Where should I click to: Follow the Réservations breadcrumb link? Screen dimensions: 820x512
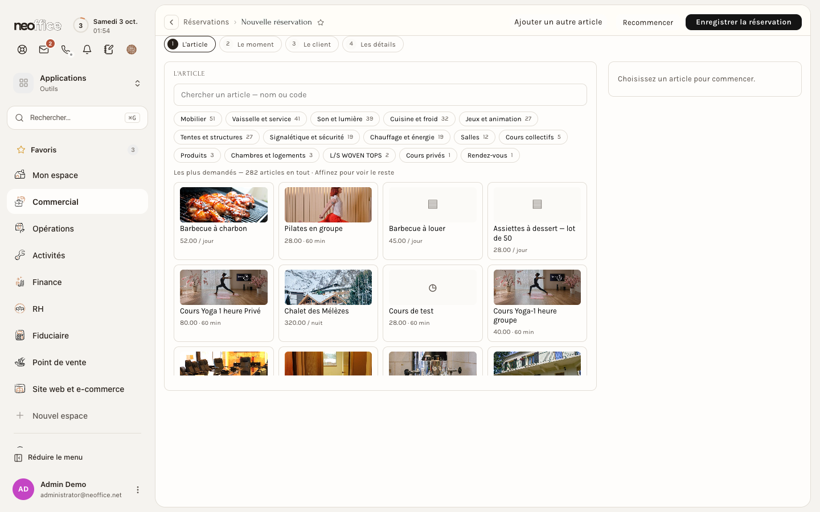pos(206,22)
